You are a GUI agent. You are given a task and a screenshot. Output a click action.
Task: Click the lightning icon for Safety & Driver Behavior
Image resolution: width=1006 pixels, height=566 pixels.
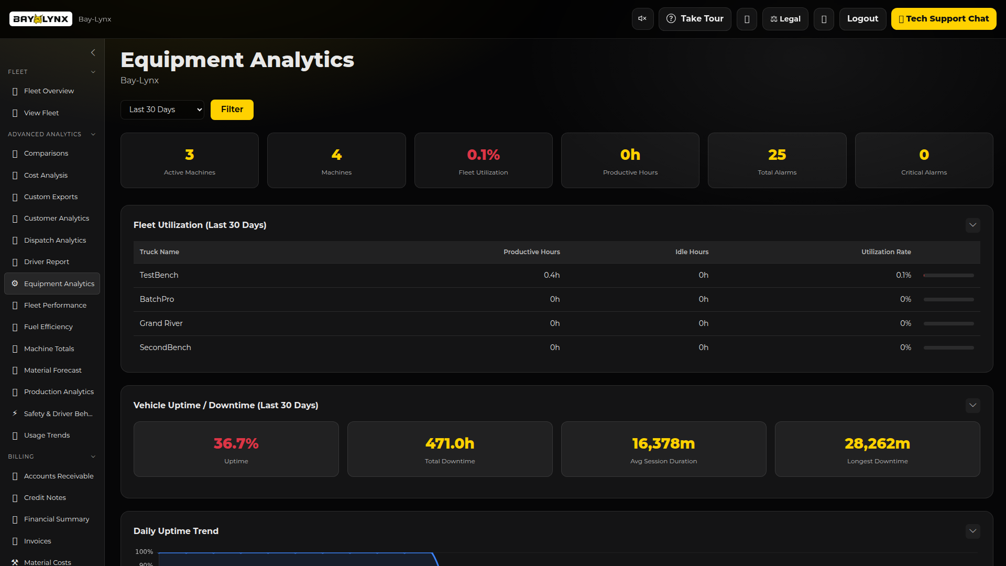(15, 413)
